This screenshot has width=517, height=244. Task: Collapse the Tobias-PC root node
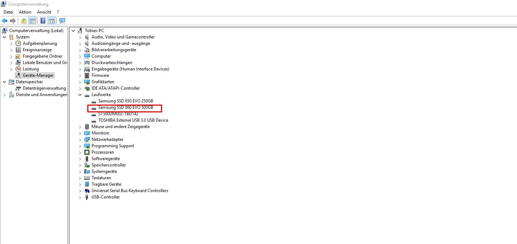click(73, 31)
